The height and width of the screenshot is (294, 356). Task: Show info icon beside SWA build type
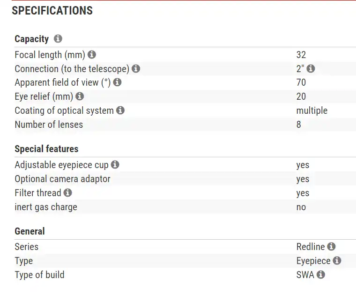click(321, 275)
